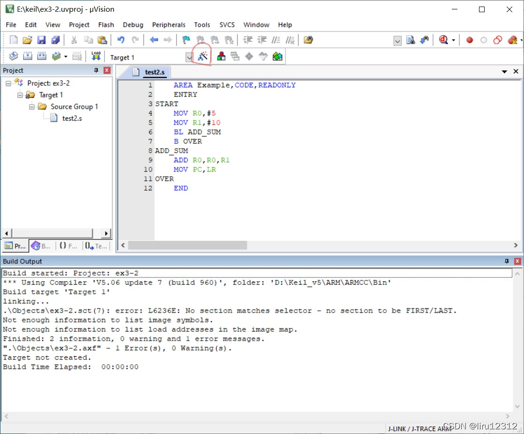Image resolution: width=524 pixels, height=434 pixels.
Task: Open the SVCS menu
Action: pyautogui.click(x=227, y=25)
